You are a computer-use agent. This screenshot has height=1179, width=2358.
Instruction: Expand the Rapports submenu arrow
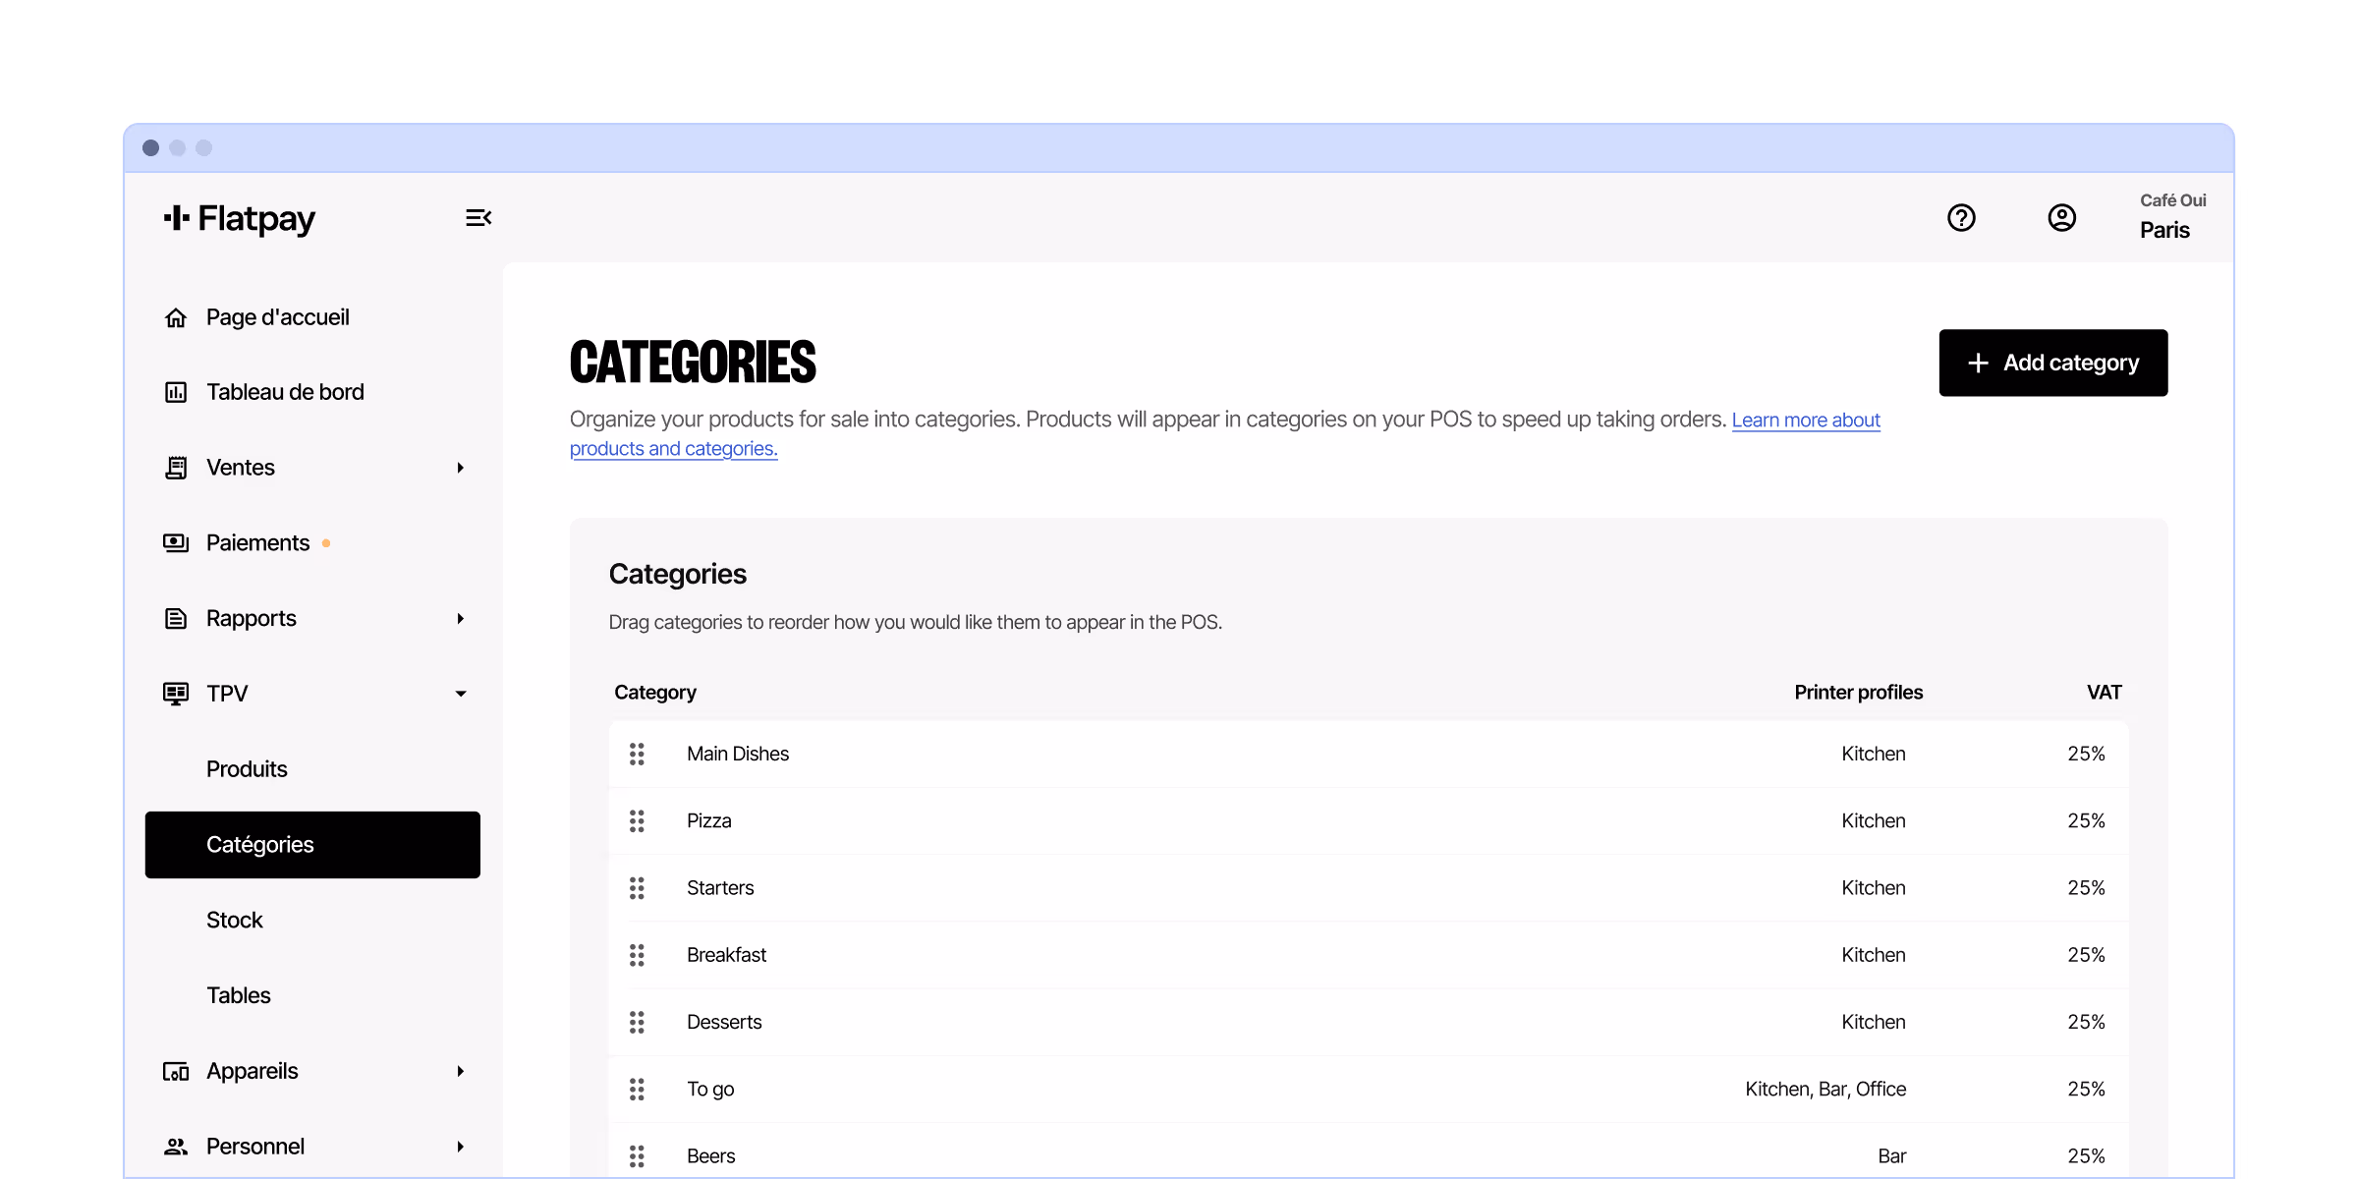(x=460, y=618)
